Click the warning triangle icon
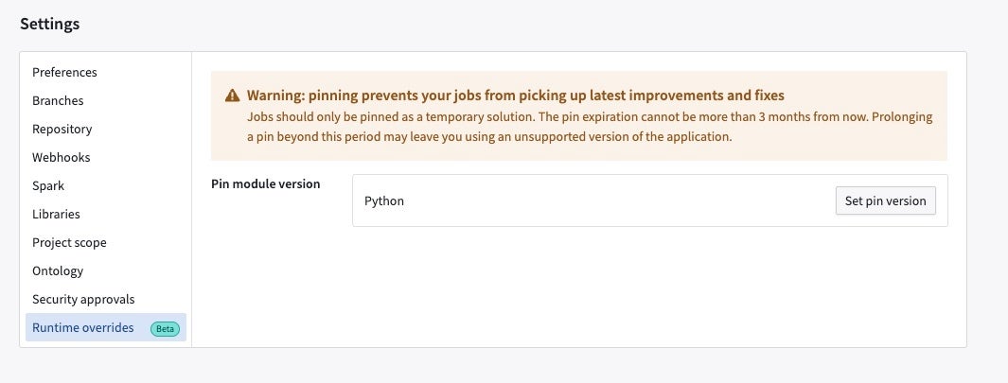This screenshot has height=383, width=1008. [x=232, y=96]
